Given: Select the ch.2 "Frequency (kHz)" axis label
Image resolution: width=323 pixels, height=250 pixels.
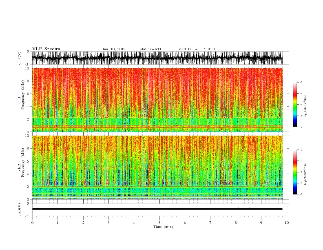Looking at the screenshot, I should 22,163.
